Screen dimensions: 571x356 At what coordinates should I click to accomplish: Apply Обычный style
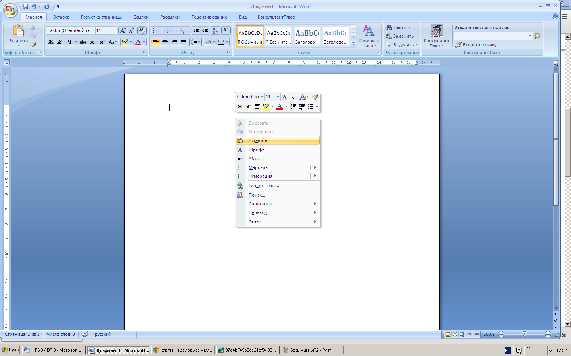250,36
